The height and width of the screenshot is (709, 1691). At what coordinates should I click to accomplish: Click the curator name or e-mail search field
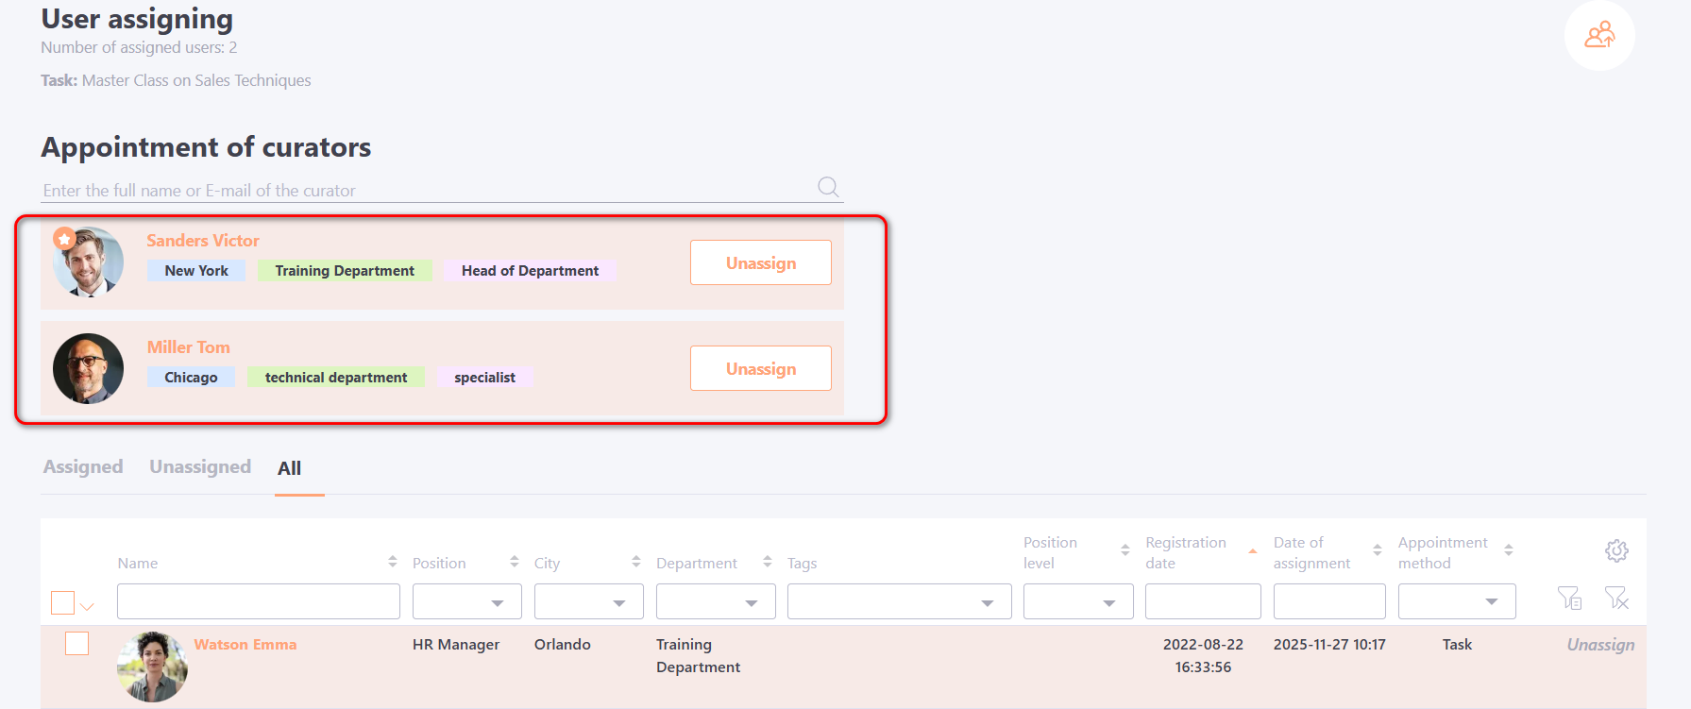[x=425, y=191]
